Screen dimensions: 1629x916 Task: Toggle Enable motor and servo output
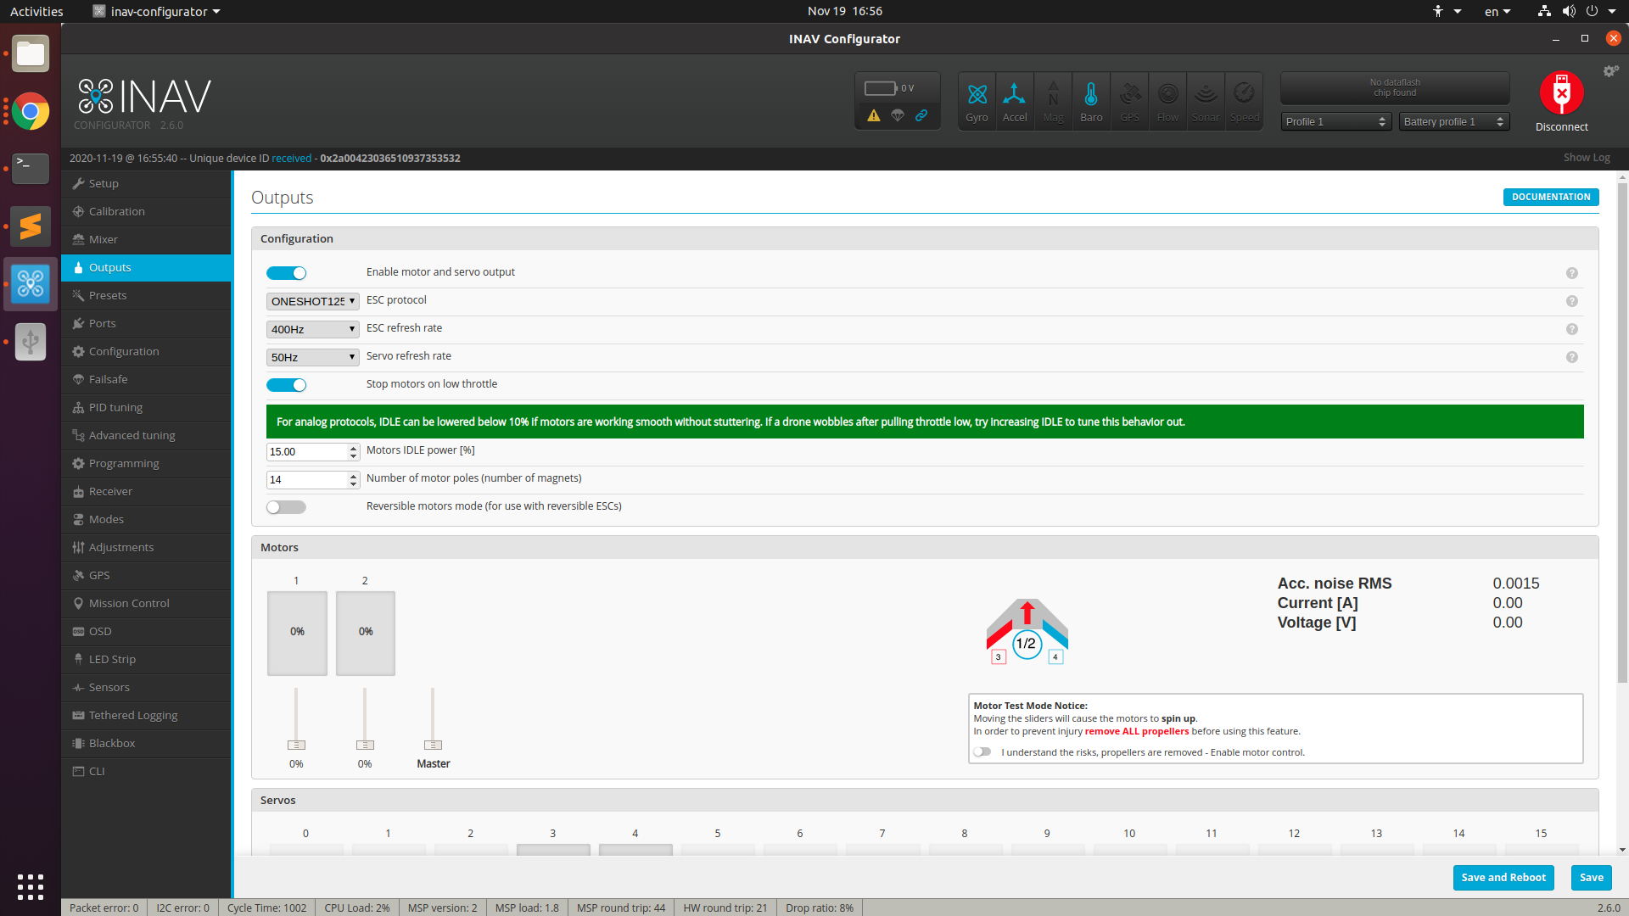tap(286, 273)
